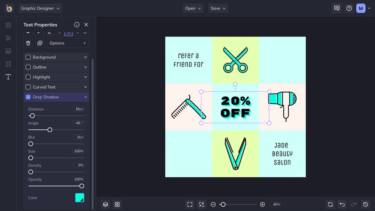Enable the Highlight checkbox

pyautogui.click(x=28, y=77)
